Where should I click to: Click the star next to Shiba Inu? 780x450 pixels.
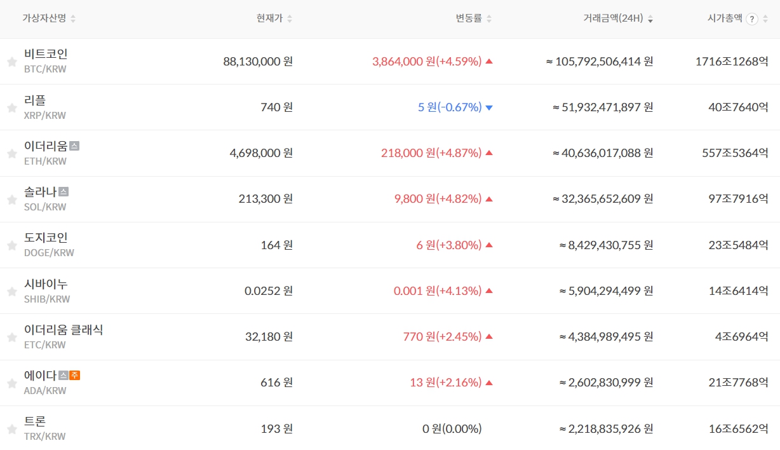coord(11,292)
